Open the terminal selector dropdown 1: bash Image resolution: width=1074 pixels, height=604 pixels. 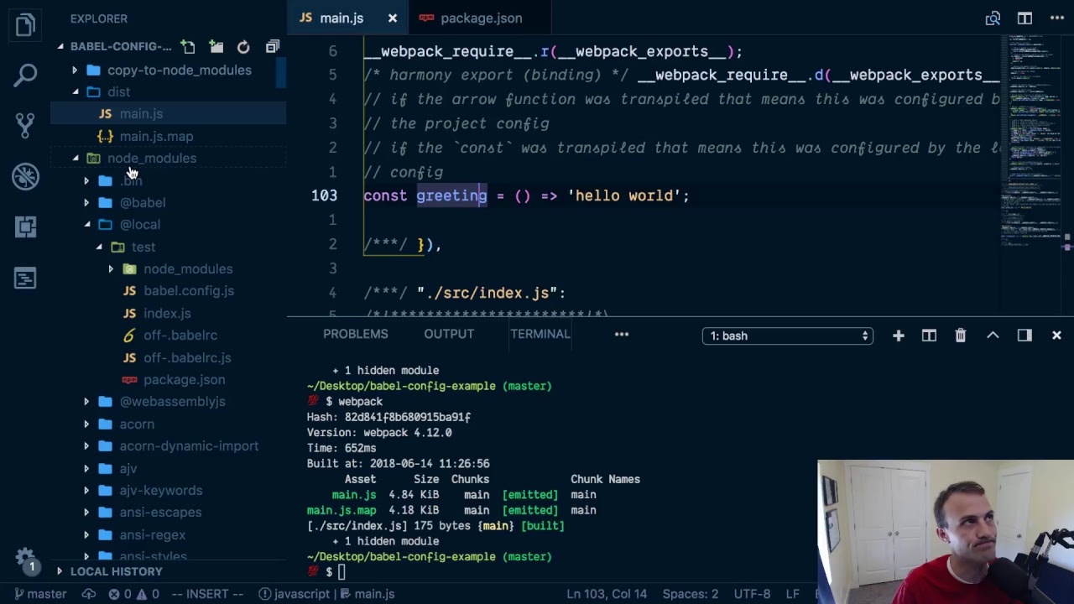click(787, 336)
